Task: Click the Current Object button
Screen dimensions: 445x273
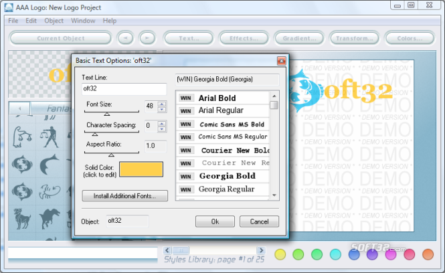Action: point(61,38)
